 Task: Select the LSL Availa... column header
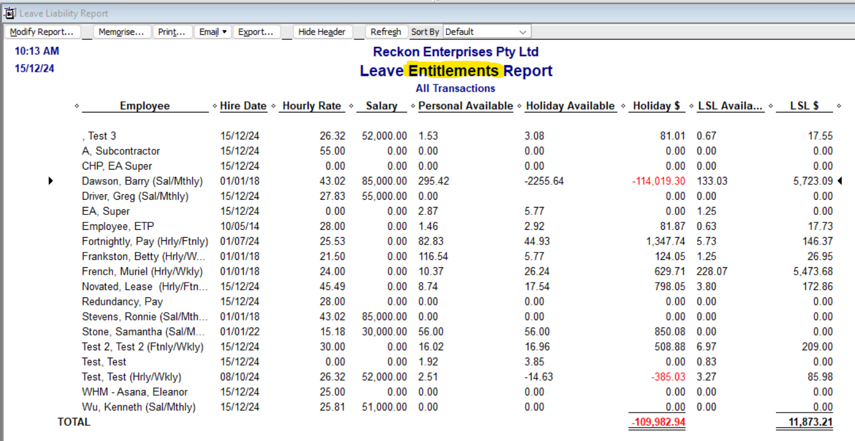click(730, 106)
